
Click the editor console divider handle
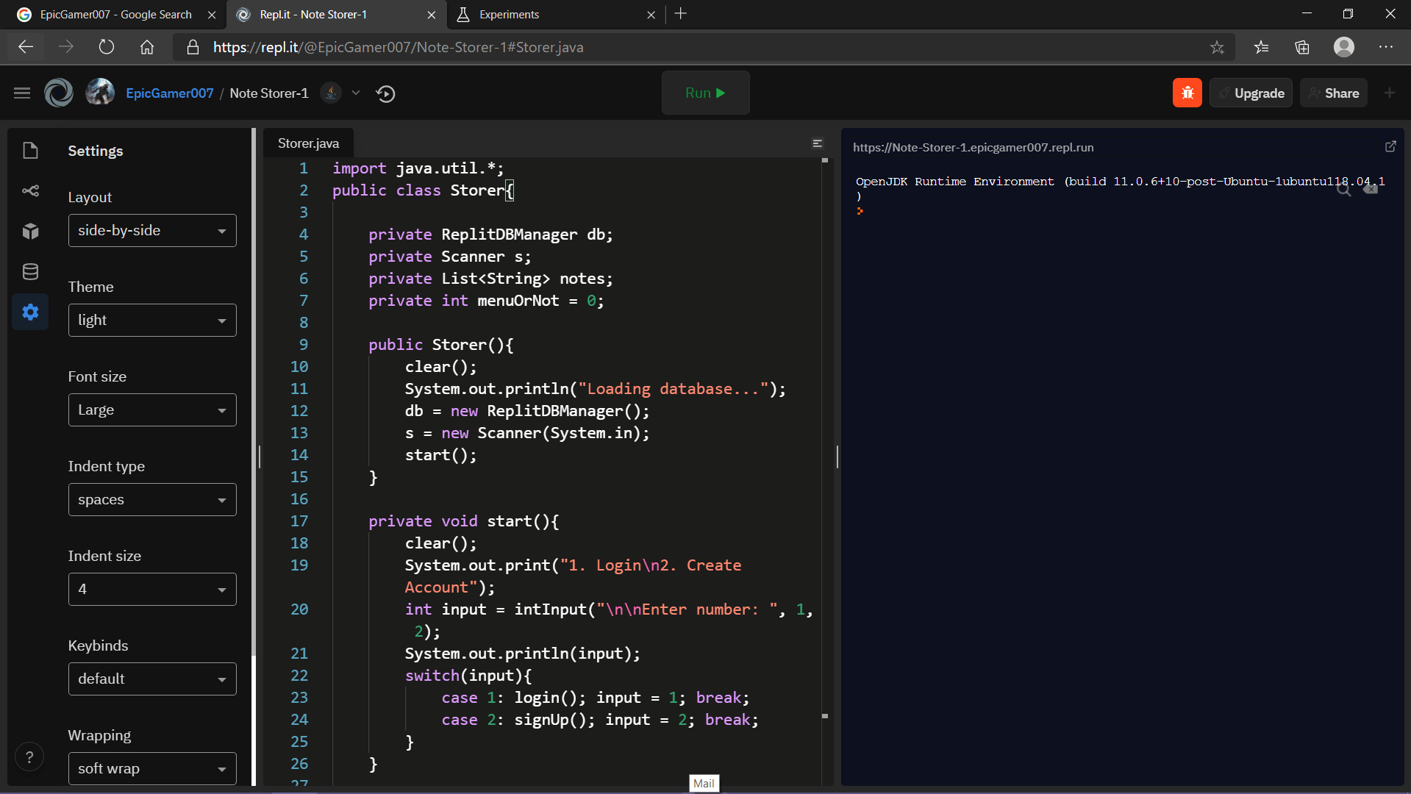click(x=837, y=457)
